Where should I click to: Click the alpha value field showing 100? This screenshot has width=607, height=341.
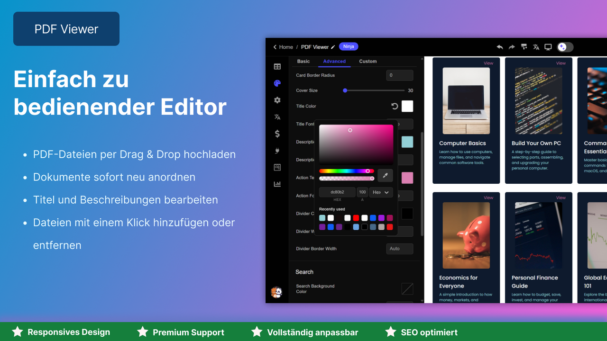(x=362, y=192)
